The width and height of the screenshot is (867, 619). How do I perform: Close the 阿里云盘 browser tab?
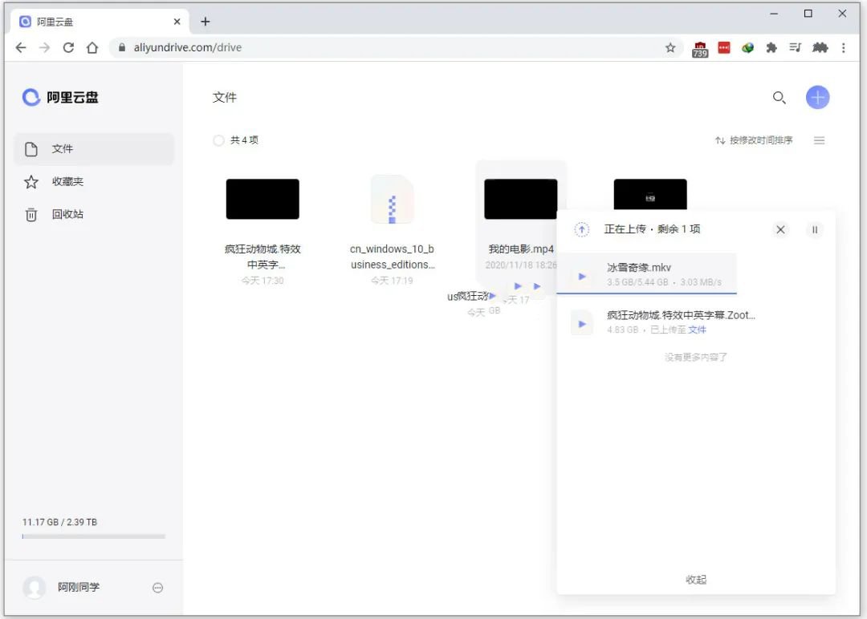pos(177,22)
